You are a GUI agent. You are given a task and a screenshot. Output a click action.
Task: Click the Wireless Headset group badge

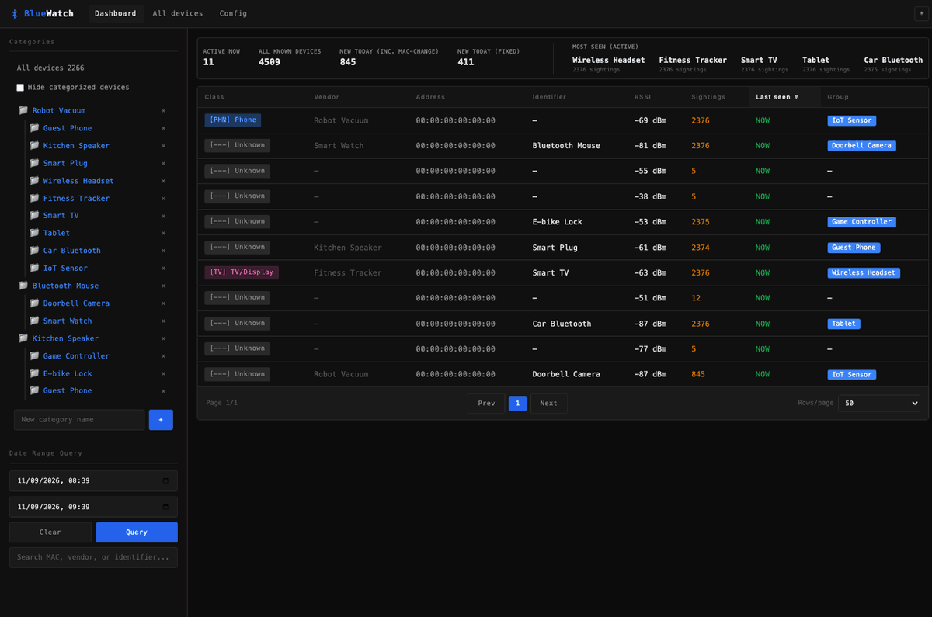pos(864,273)
